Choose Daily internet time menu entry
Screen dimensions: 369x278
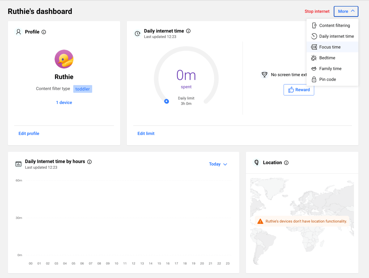[332, 36]
